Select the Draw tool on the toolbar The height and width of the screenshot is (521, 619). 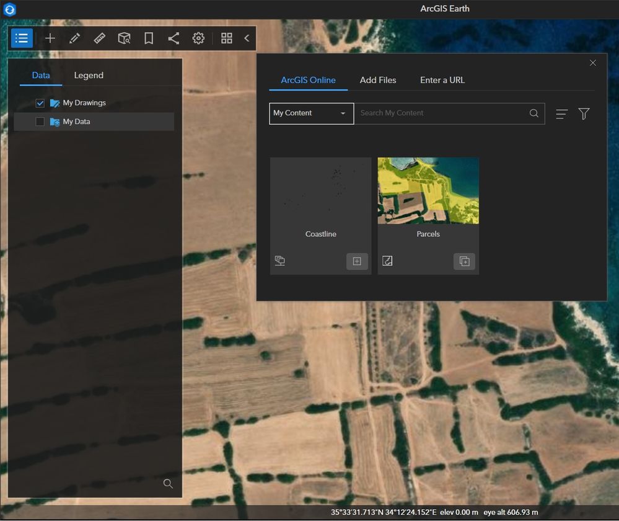(74, 38)
